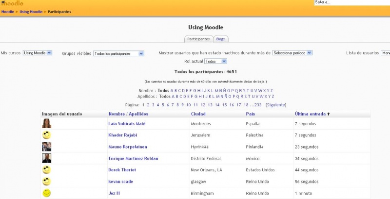
Task: Click the Using Moodle breadcrumb link
Action: pyautogui.click(x=31, y=12)
